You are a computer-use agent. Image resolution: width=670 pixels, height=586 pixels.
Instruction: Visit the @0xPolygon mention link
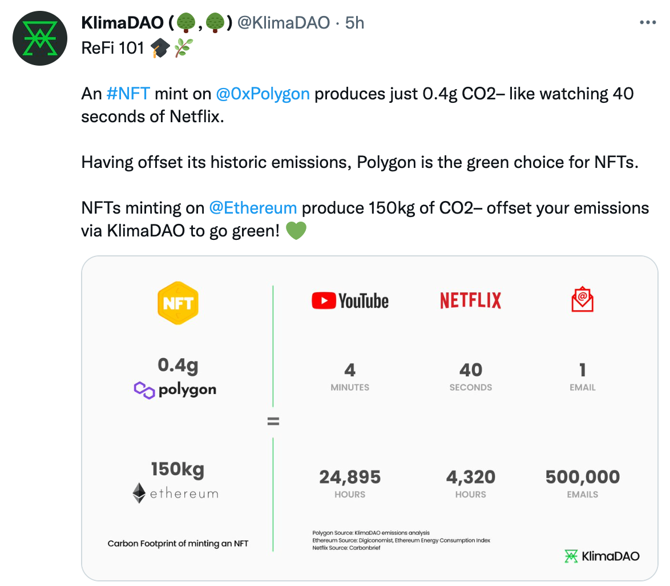tap(263, 93)
